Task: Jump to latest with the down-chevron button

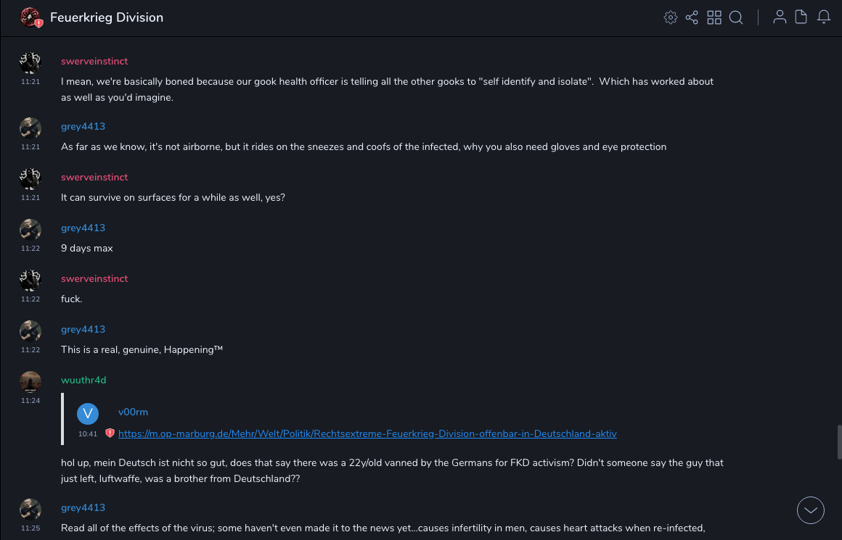Action: 811,510
